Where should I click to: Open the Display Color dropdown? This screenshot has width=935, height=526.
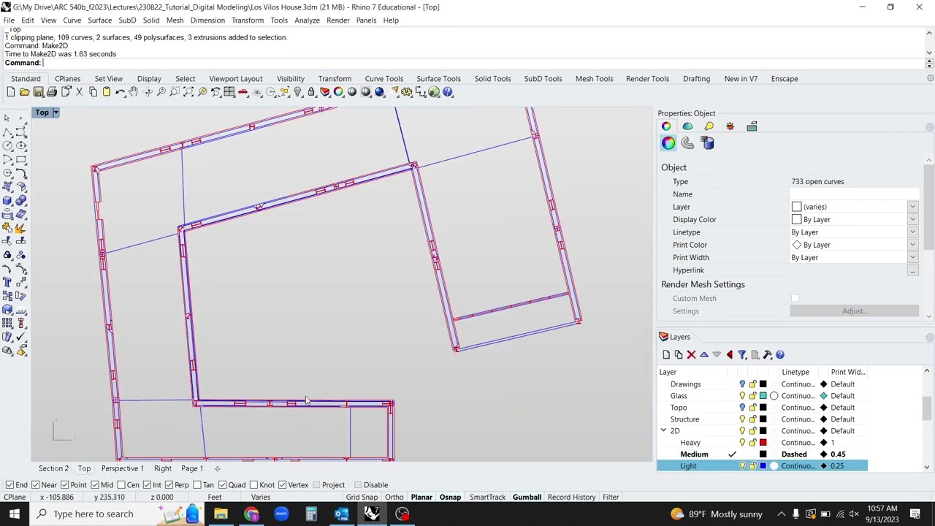(912, 220)
